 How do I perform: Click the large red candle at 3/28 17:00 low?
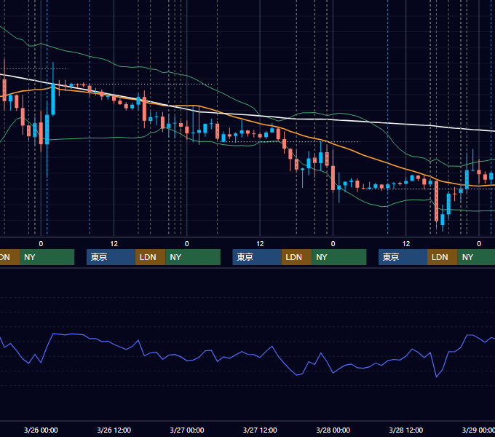click(x=436, y=201)
